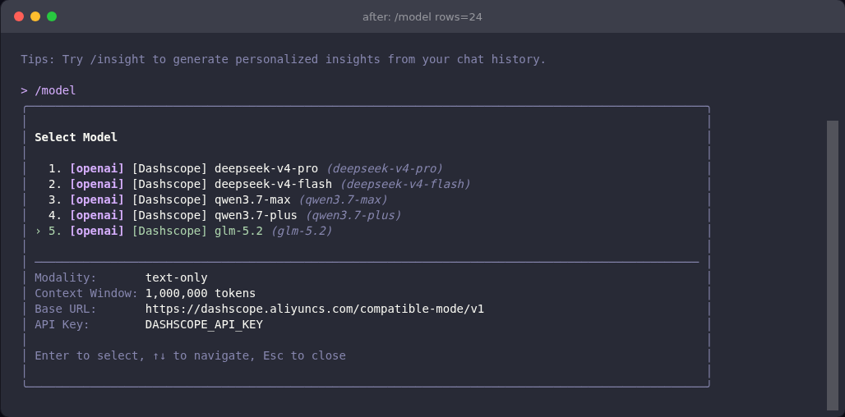Click the [openai] tag on deepseek-v4-pro row
This screenshot has width=845, height=417.
click(x=97, y=168)
